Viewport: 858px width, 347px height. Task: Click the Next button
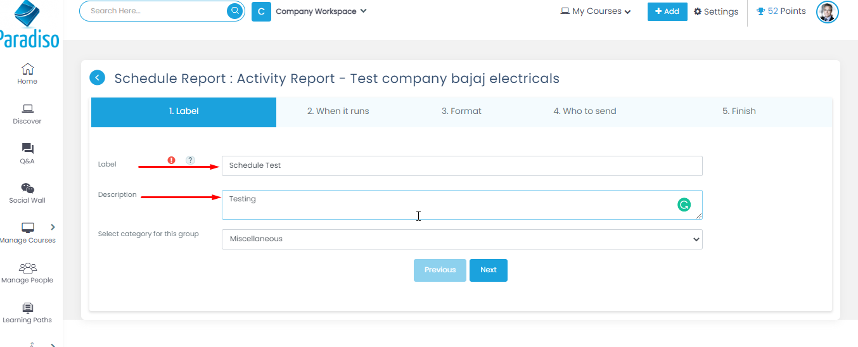pyautogui.click(x=488, y=270)
